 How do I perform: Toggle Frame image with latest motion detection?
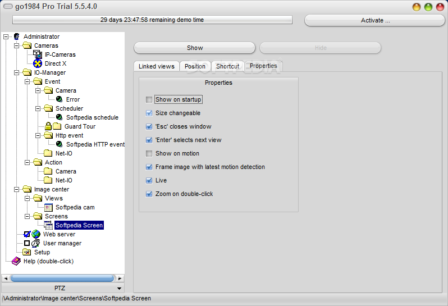click(149, 167)
